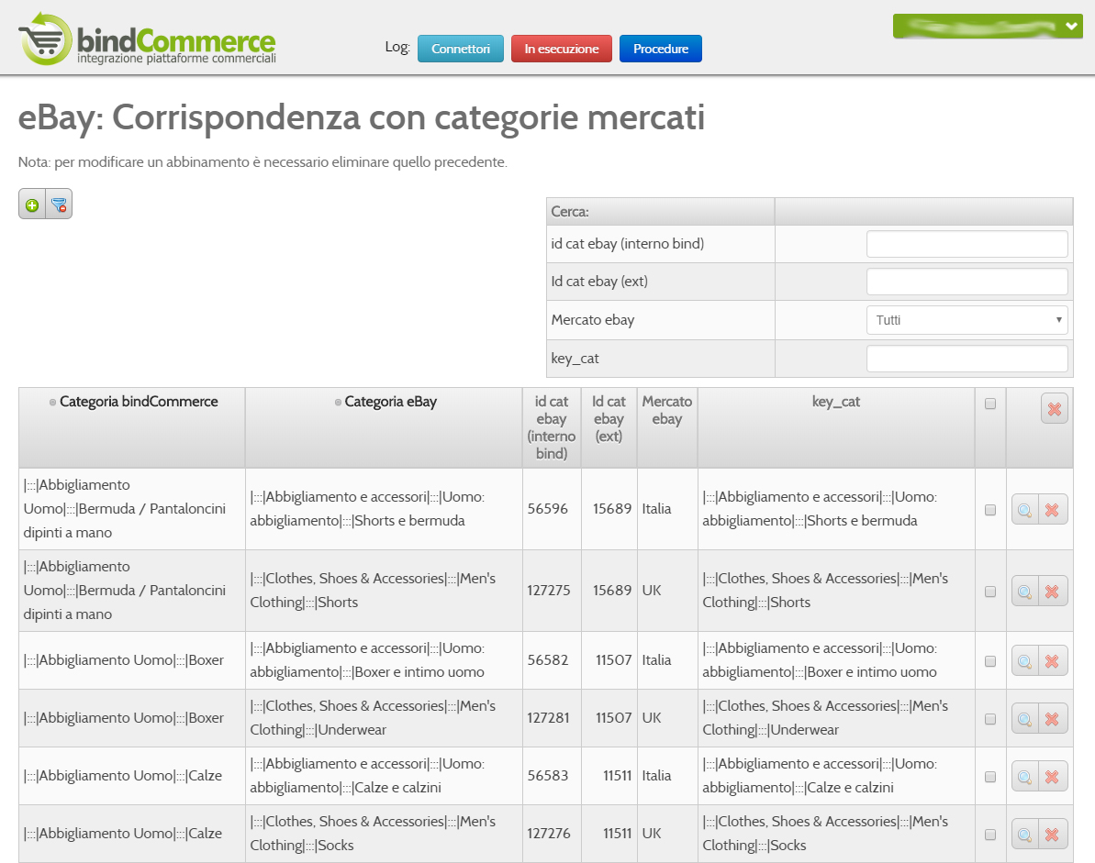This screenshot has width=1095, height=863.
Task: Click the Nota text about modifying an abbinamento
Action: click(x=263, y=161)
